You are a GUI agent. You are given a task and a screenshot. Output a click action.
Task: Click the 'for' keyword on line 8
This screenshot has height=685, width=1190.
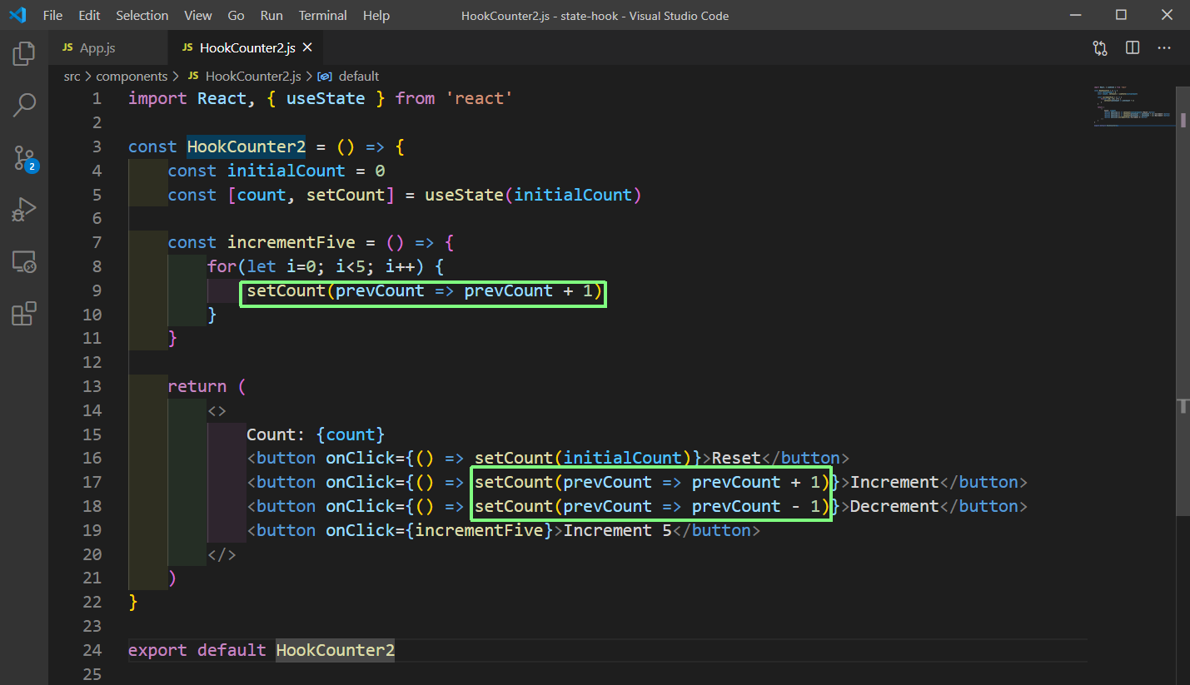click(x=222, y=267)
